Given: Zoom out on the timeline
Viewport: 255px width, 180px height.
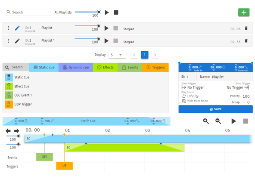Looking at the screenshot, I should 218,121.
